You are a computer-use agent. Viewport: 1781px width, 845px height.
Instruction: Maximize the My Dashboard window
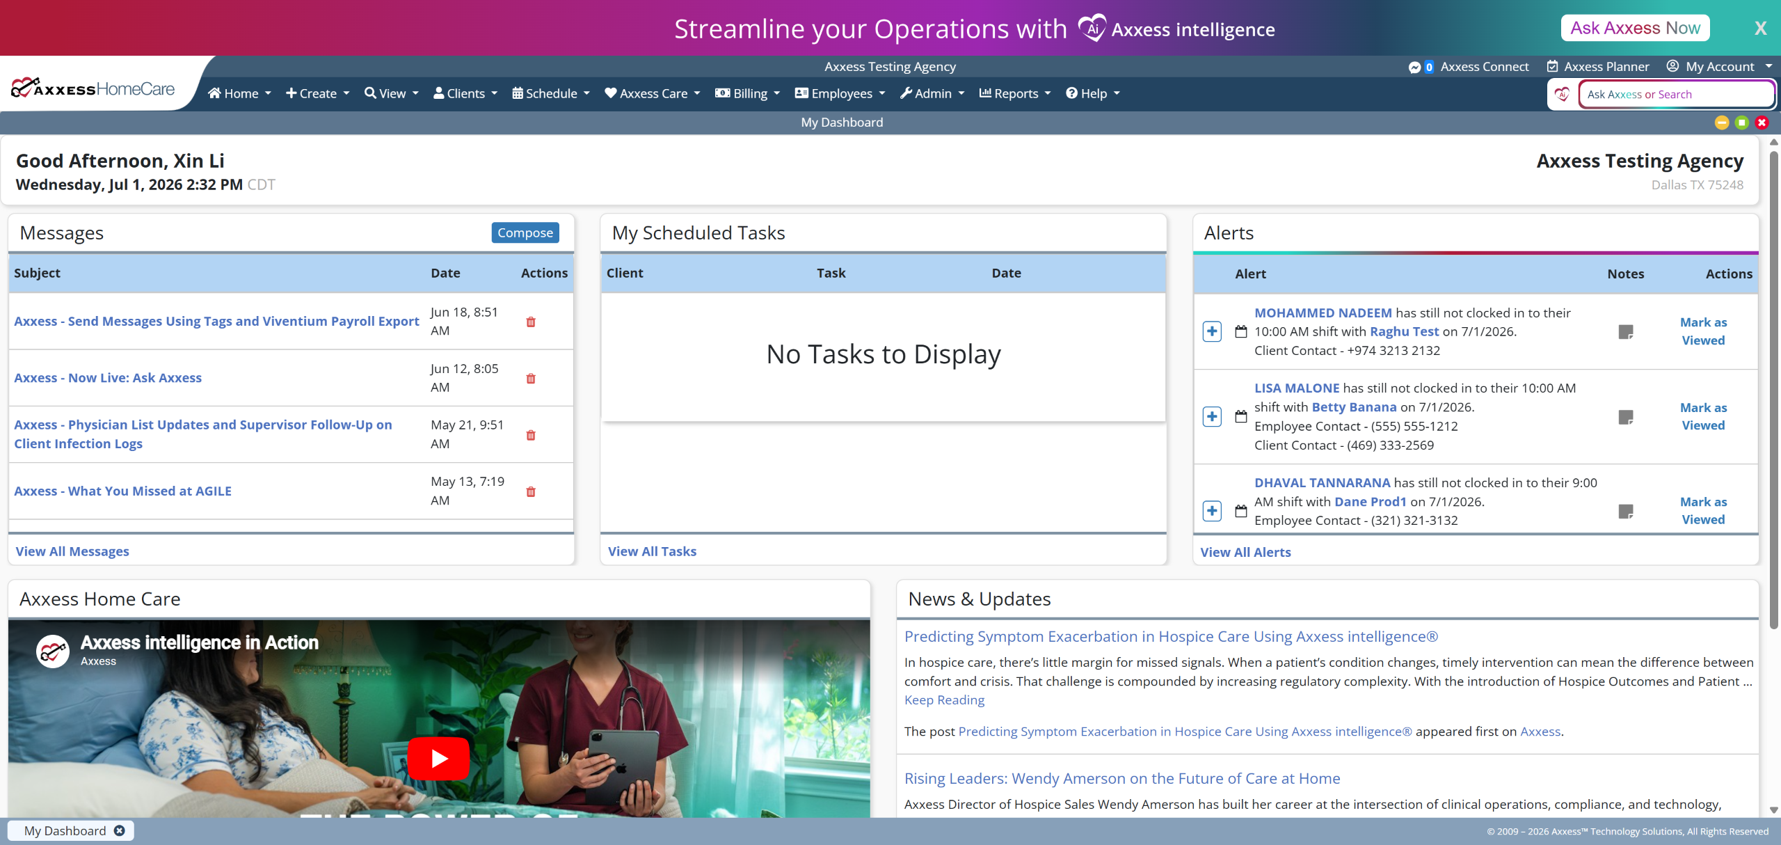pyautogui.click(x=1742, y=123)
